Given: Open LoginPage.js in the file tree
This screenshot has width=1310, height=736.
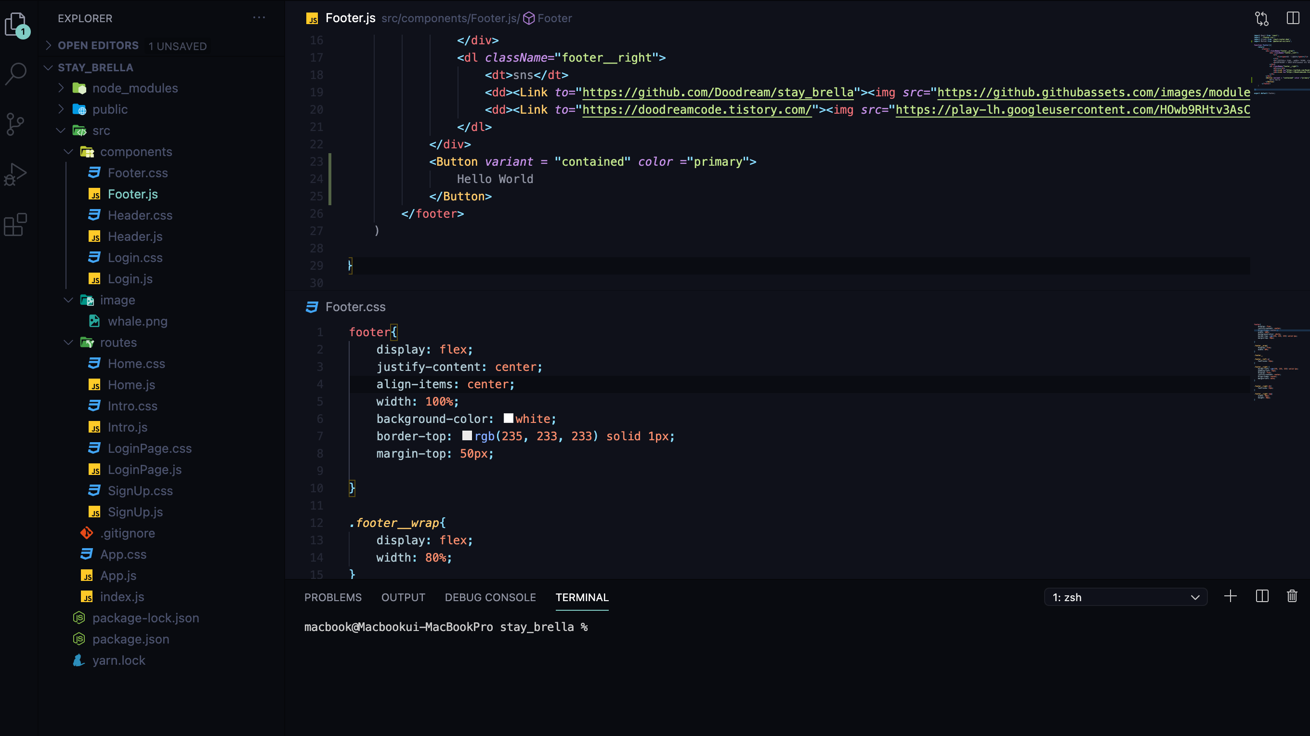Looking at the screenshot, I should [144, 470].
